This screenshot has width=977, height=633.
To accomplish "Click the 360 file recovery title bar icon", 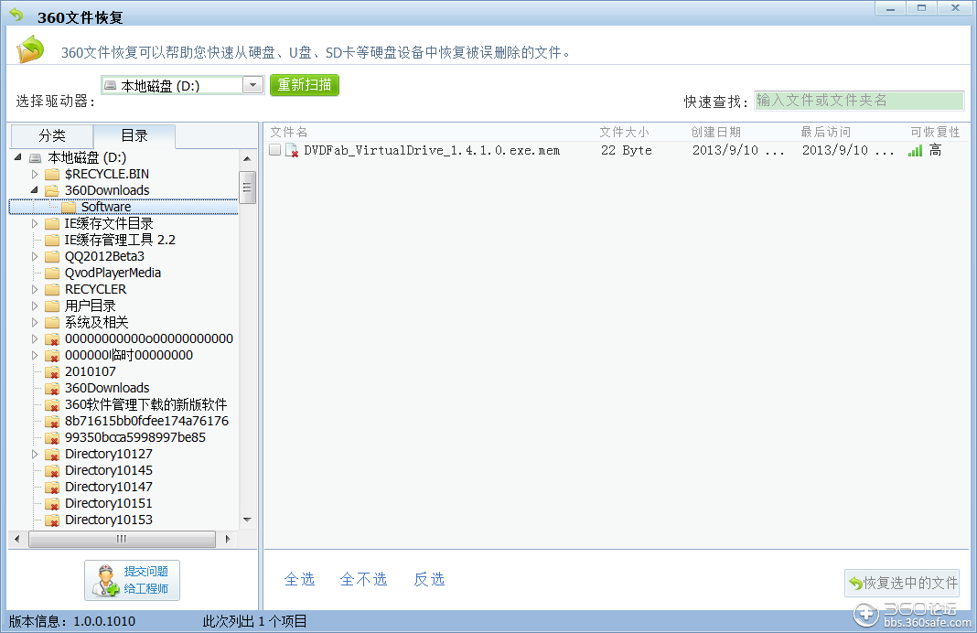I will tap(16, 15).
